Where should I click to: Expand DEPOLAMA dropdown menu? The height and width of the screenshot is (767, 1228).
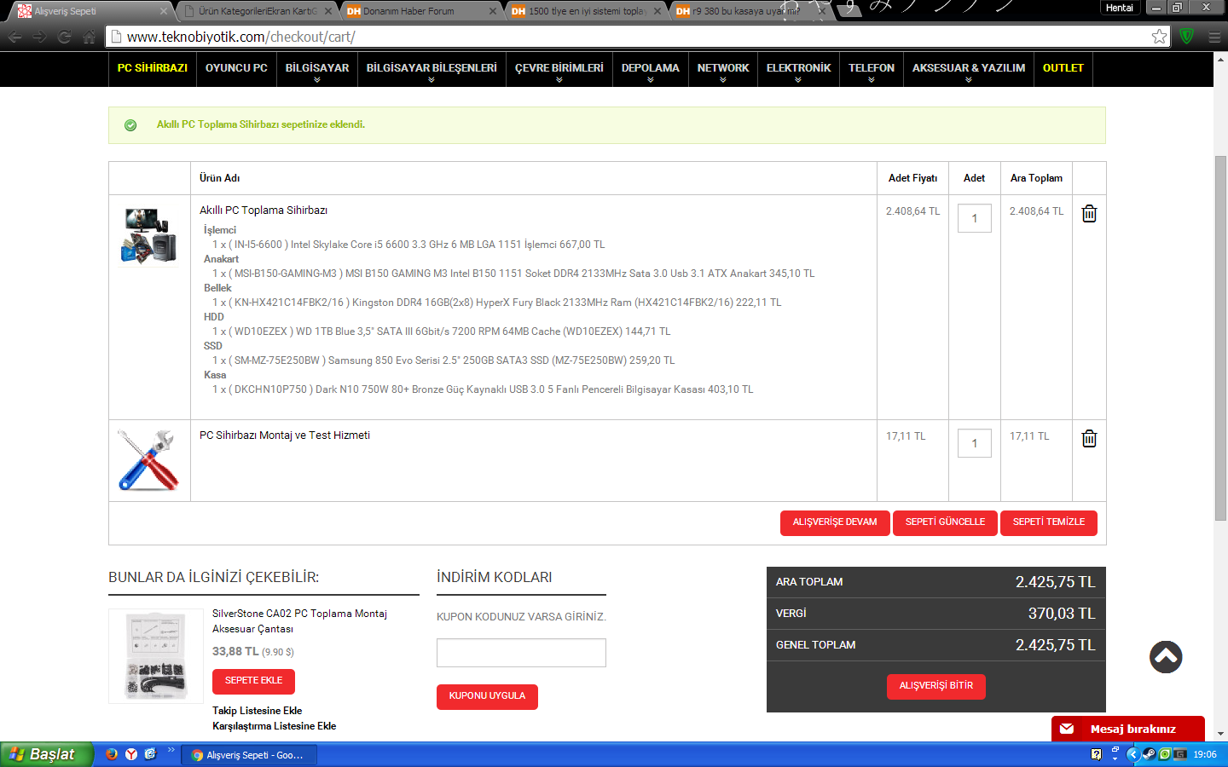coord(651,70)
